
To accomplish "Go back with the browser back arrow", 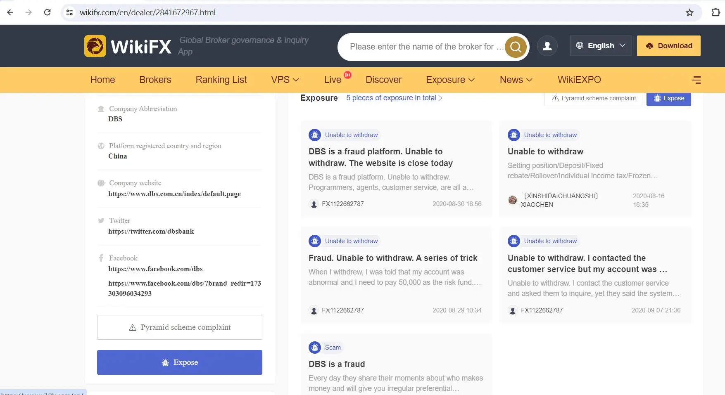I will tap(10, 12).
